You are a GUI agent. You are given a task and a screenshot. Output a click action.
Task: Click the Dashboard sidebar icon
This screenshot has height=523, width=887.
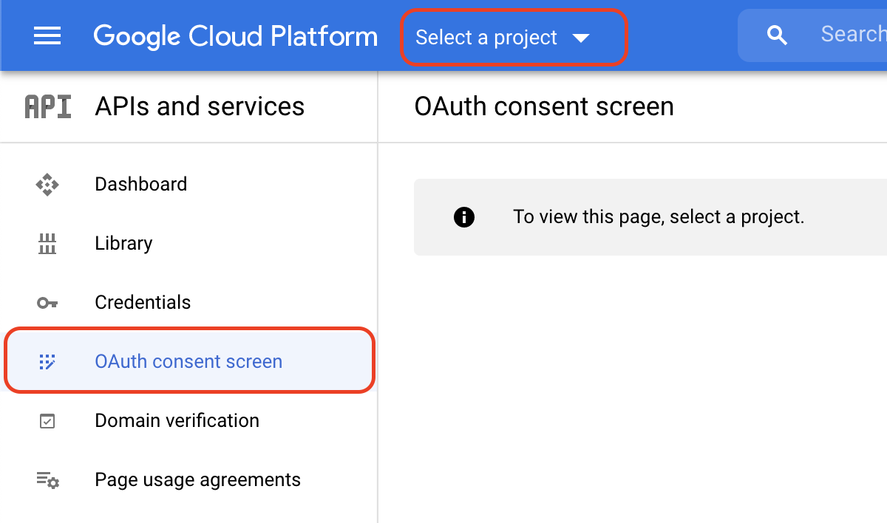tap(47, 184)
